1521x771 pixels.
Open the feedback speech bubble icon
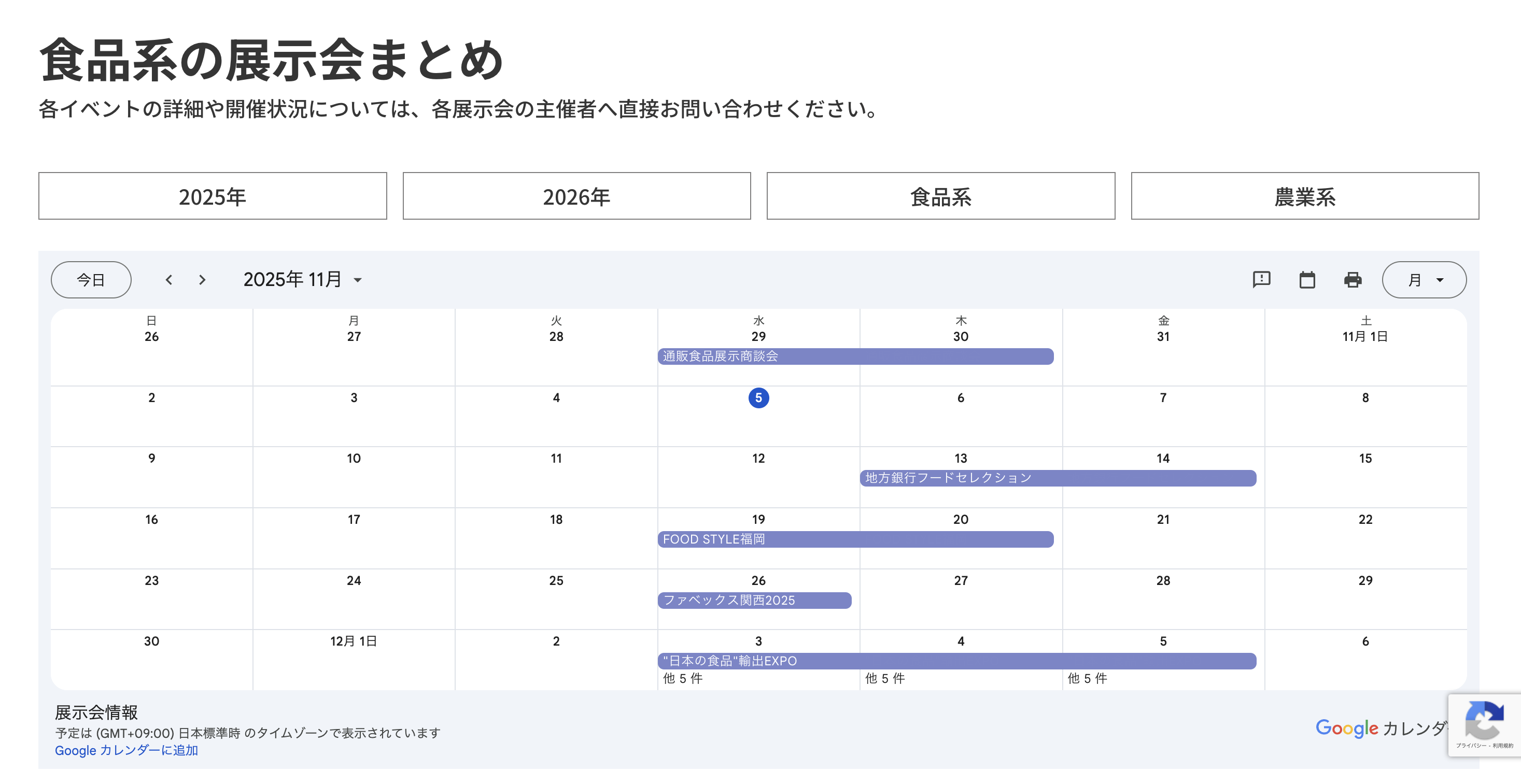1261,279
